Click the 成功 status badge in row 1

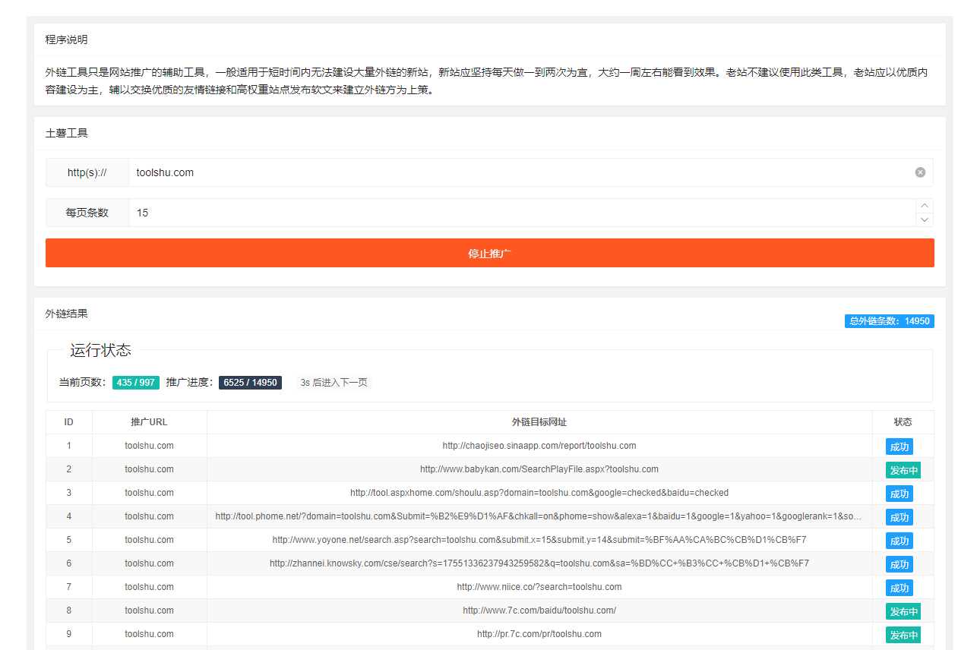[900, 446]
